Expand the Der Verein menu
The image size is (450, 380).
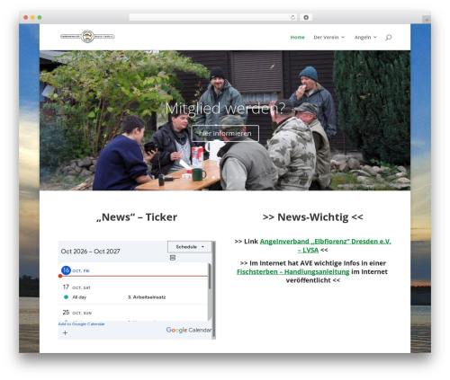tap(328, 38)
